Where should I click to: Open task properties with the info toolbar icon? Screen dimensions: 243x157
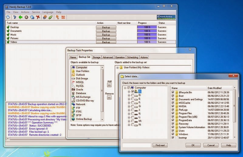[x=32, y=17]
